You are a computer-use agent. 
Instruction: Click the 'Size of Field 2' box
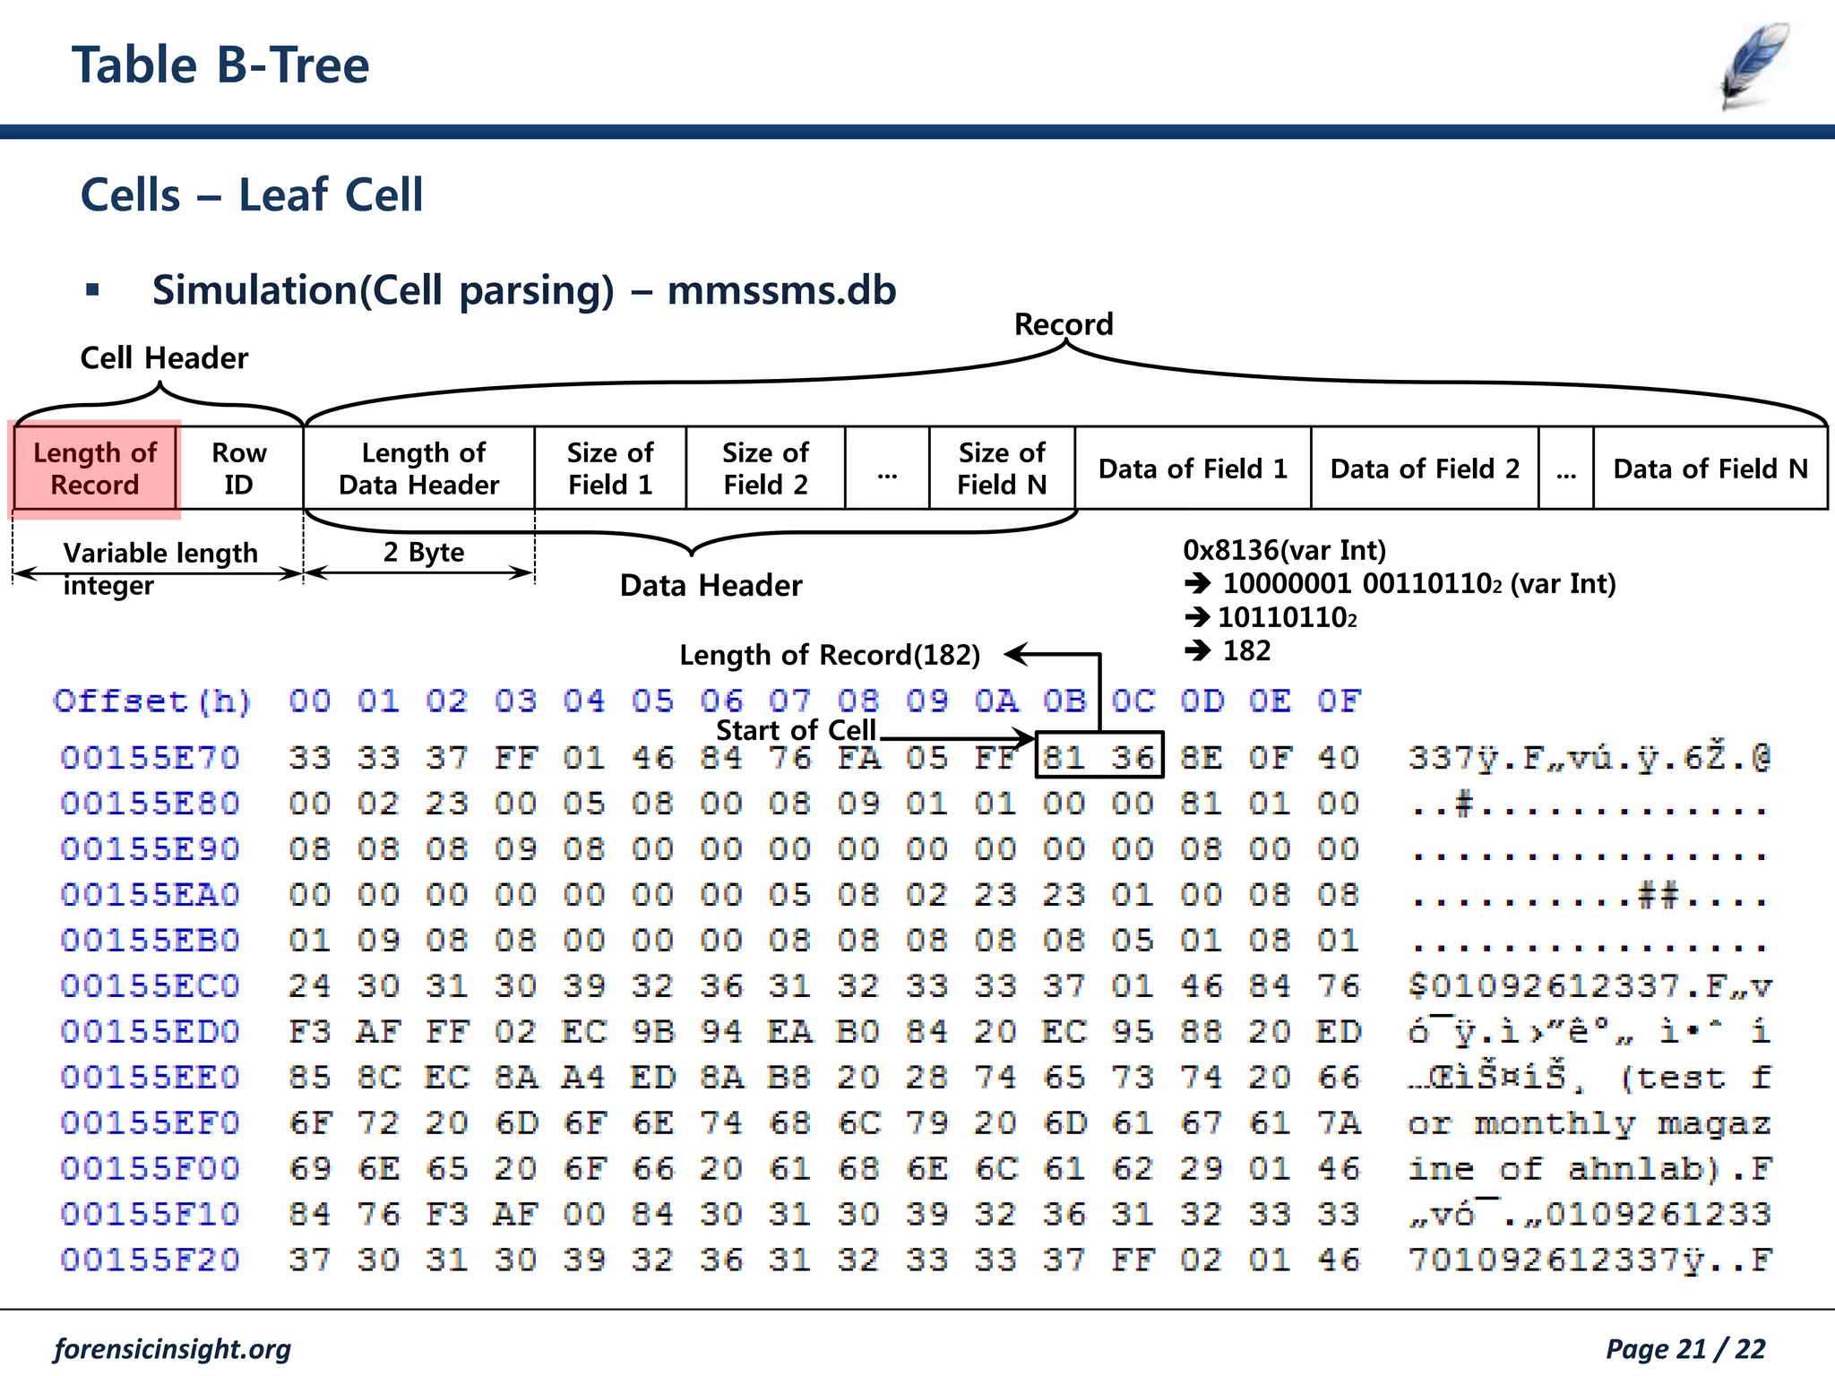pyautogui.click(x=765, y=469)
